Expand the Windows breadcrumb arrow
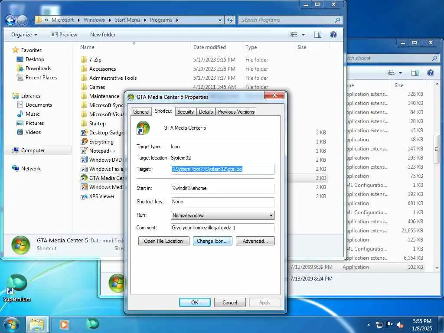The height and width of the screenshot is (333, 444). pos(110,20)
